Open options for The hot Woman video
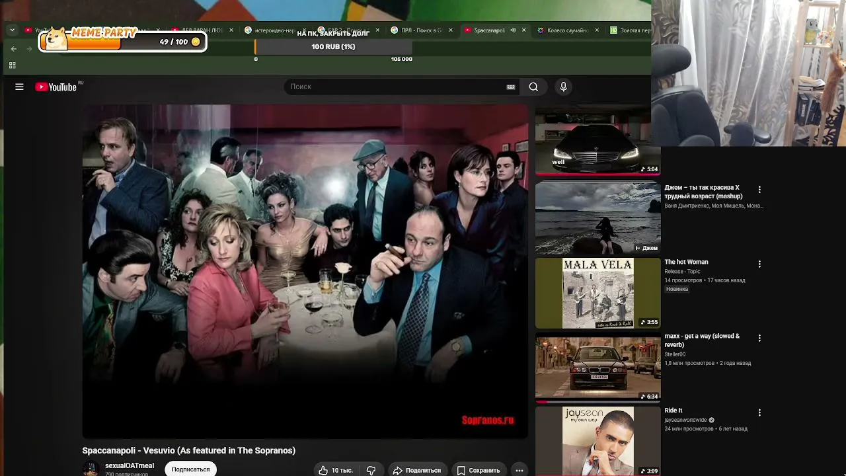 pos(759,264)
